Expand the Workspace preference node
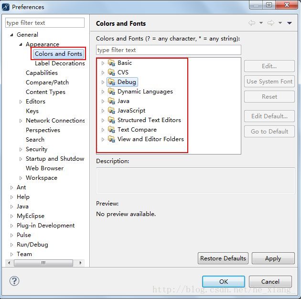 tap(21, 178)
